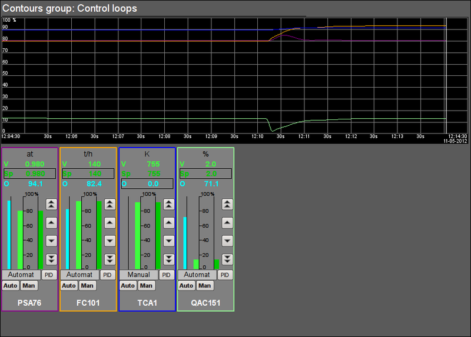471x337 pixels.
Task: Switch QAC151 loop to Auto
Action: tap(186, 285)
